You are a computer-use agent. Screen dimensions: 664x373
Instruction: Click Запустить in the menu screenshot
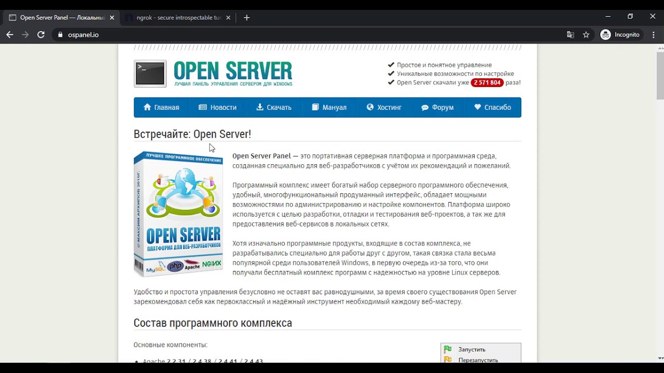tap(472, 350)
